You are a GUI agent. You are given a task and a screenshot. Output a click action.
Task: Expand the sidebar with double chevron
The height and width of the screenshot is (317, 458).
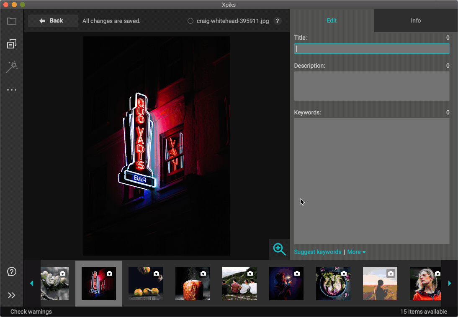tap(12, 295)
